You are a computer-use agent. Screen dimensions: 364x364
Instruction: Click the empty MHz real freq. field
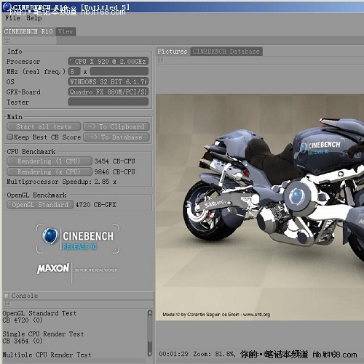(x=119, y=71)
